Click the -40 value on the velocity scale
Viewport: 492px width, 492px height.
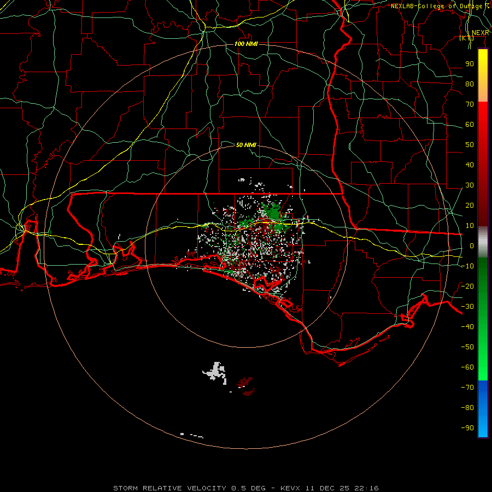coord(467,327)
